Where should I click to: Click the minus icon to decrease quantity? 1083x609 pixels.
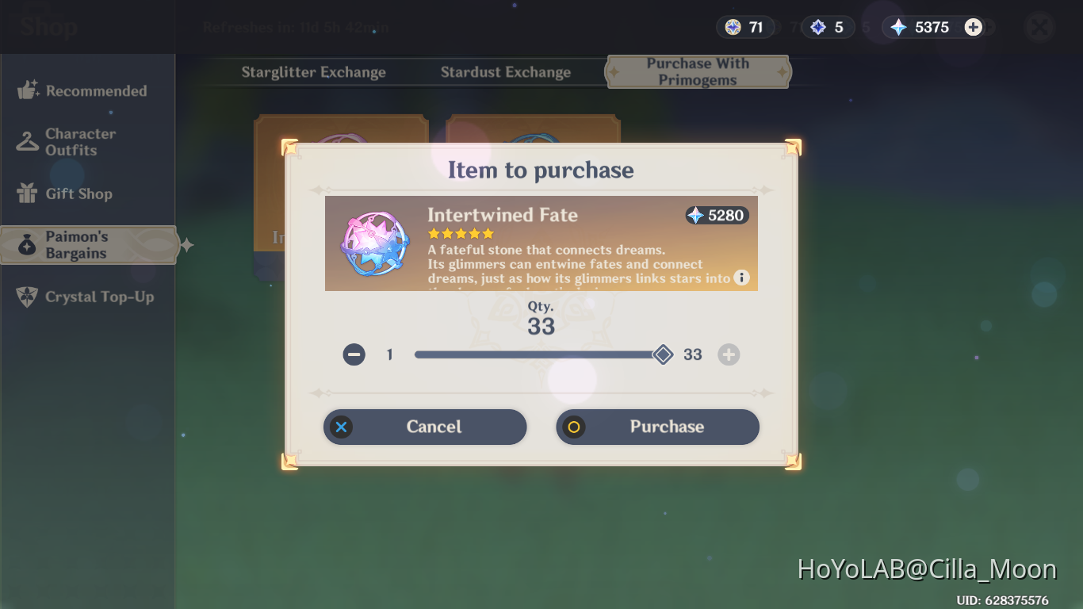click(x=354, y=354)
